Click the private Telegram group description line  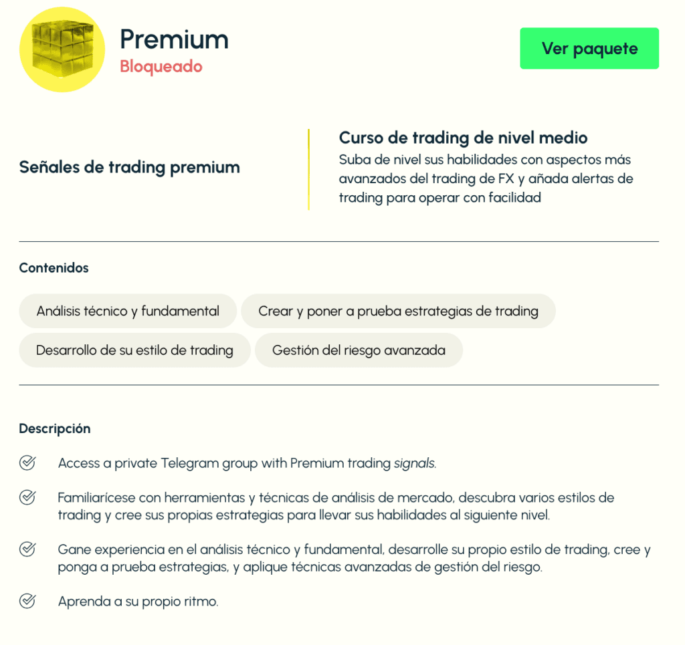(x=247, y=463)
